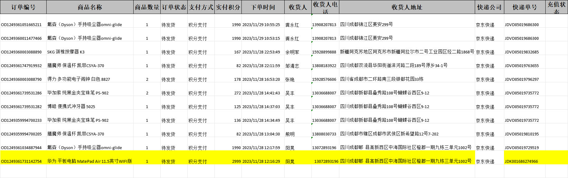This screenshot has height=178, width=568.
Task: Click phone number 13808030733
Action: tap(324, 134)
